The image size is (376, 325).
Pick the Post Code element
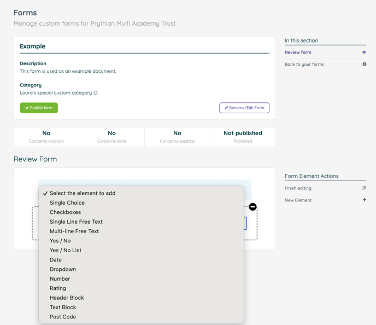141,317
